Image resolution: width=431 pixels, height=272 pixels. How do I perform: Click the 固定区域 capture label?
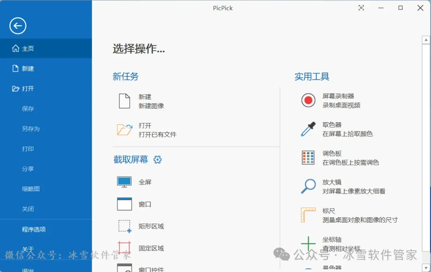[x=151, y=248]
